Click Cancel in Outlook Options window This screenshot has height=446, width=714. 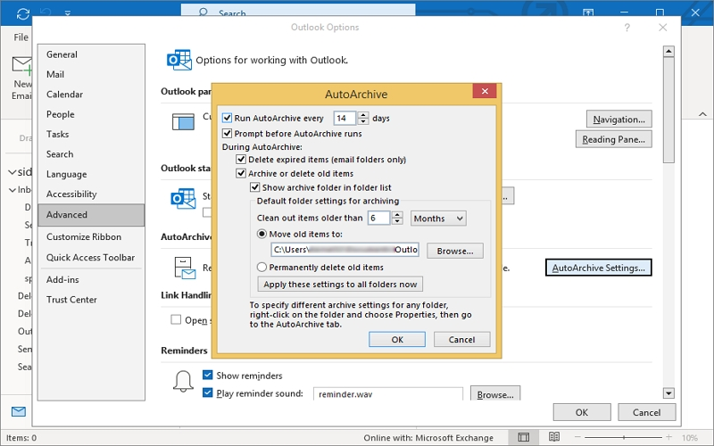(646, 412)
